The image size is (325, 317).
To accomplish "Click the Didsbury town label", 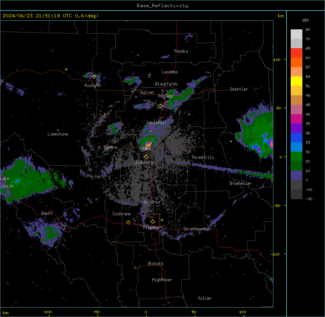I will (144, 162).
